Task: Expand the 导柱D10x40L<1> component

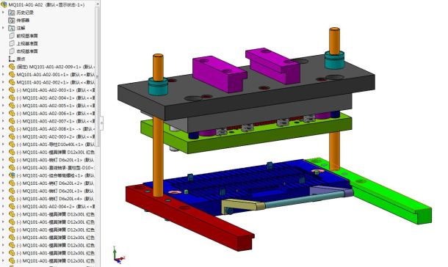Action: 3,145
